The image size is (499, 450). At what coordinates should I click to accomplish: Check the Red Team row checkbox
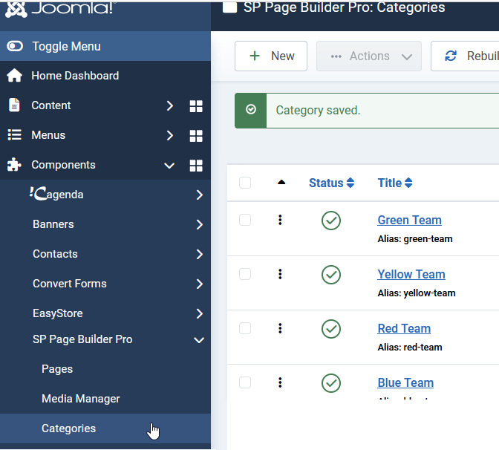coord(245,328)
